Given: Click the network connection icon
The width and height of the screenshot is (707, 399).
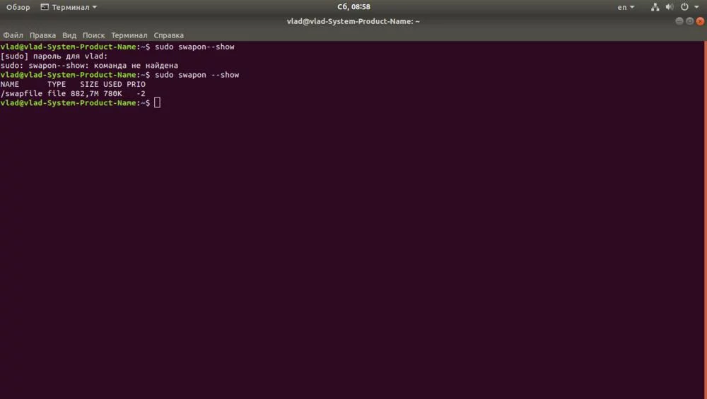Looking at the screenshot, I should click(x=655, y=7).
